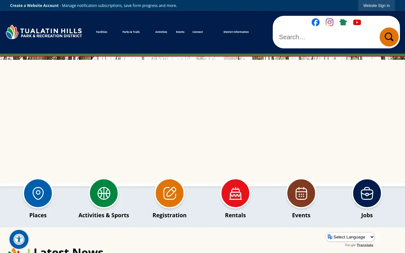Click the navy Jobs briefcase icon
This screenshot has height=253, width=405.
pos(367,193)
